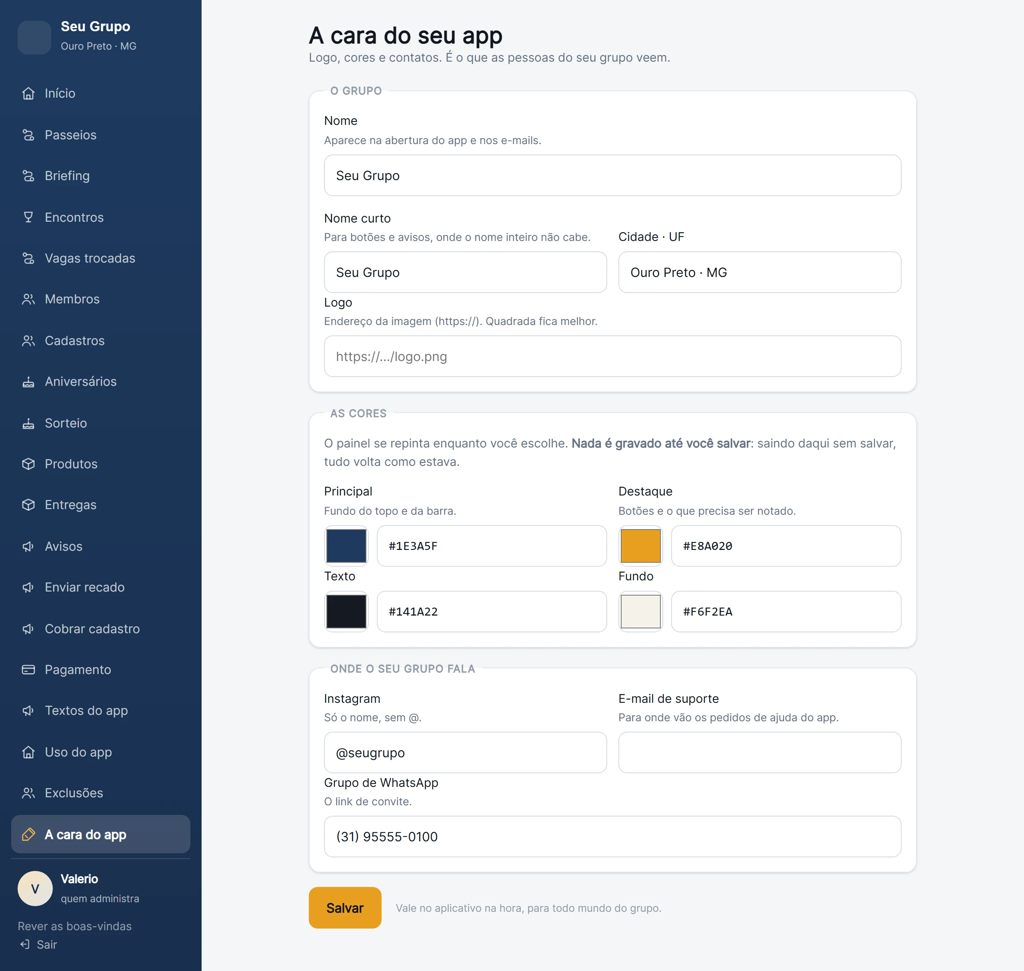
Task: Click the Membros people icon
Action: click(x=28, y=299)
